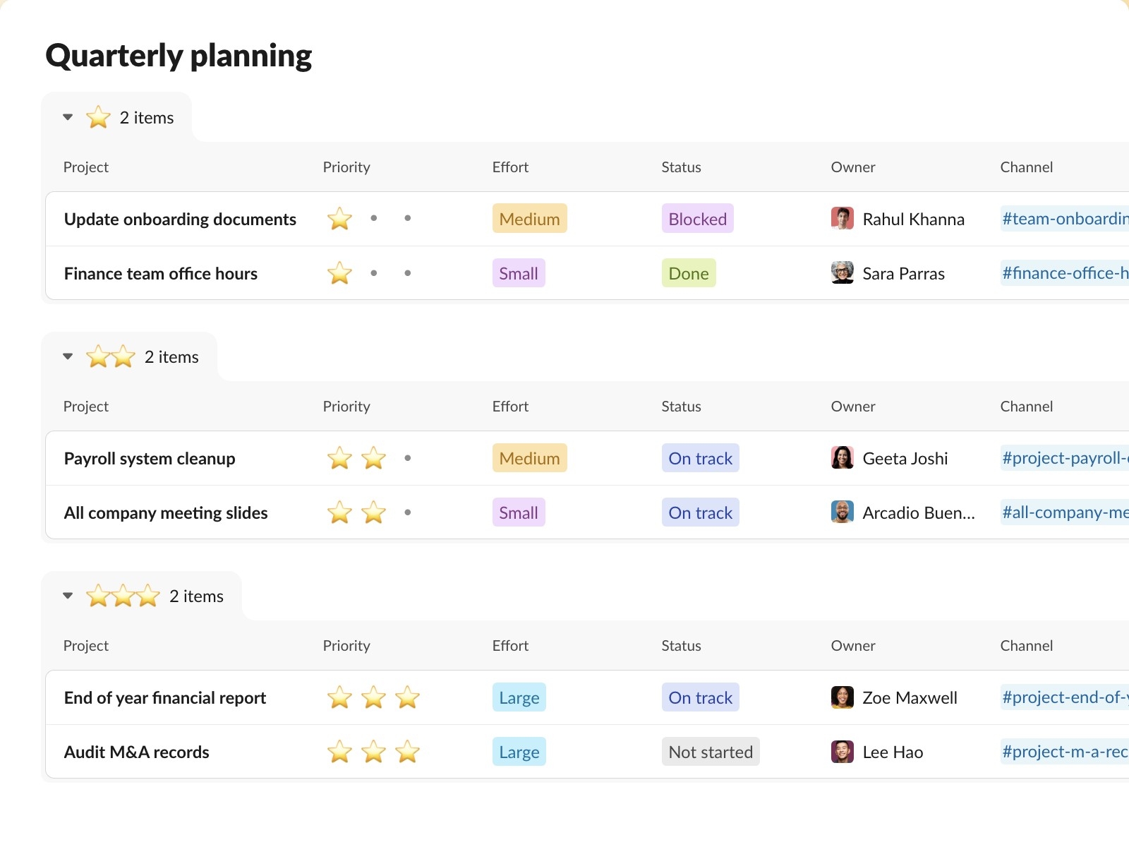Viewport: 1129px width, 847px height.
Task: Open the All company meeting slides project
Action: point(166,513)
